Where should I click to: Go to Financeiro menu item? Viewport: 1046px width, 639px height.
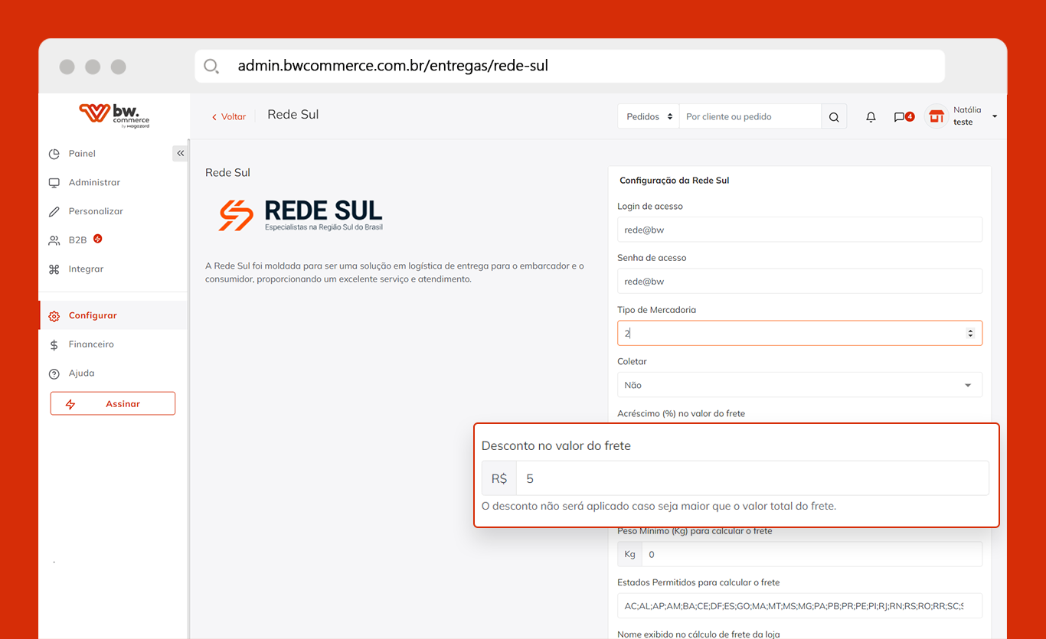coord(90,344)
